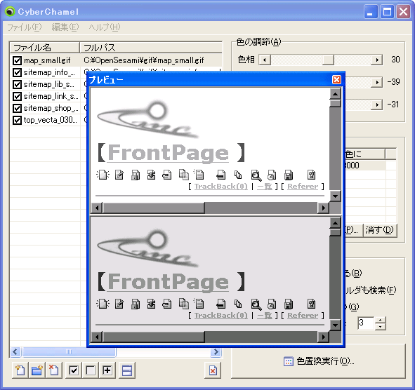Image resolution: width=415 pixels, height=390 pixels.
Task: Click right arrow of slider showing -39
Action: point(376,82)
